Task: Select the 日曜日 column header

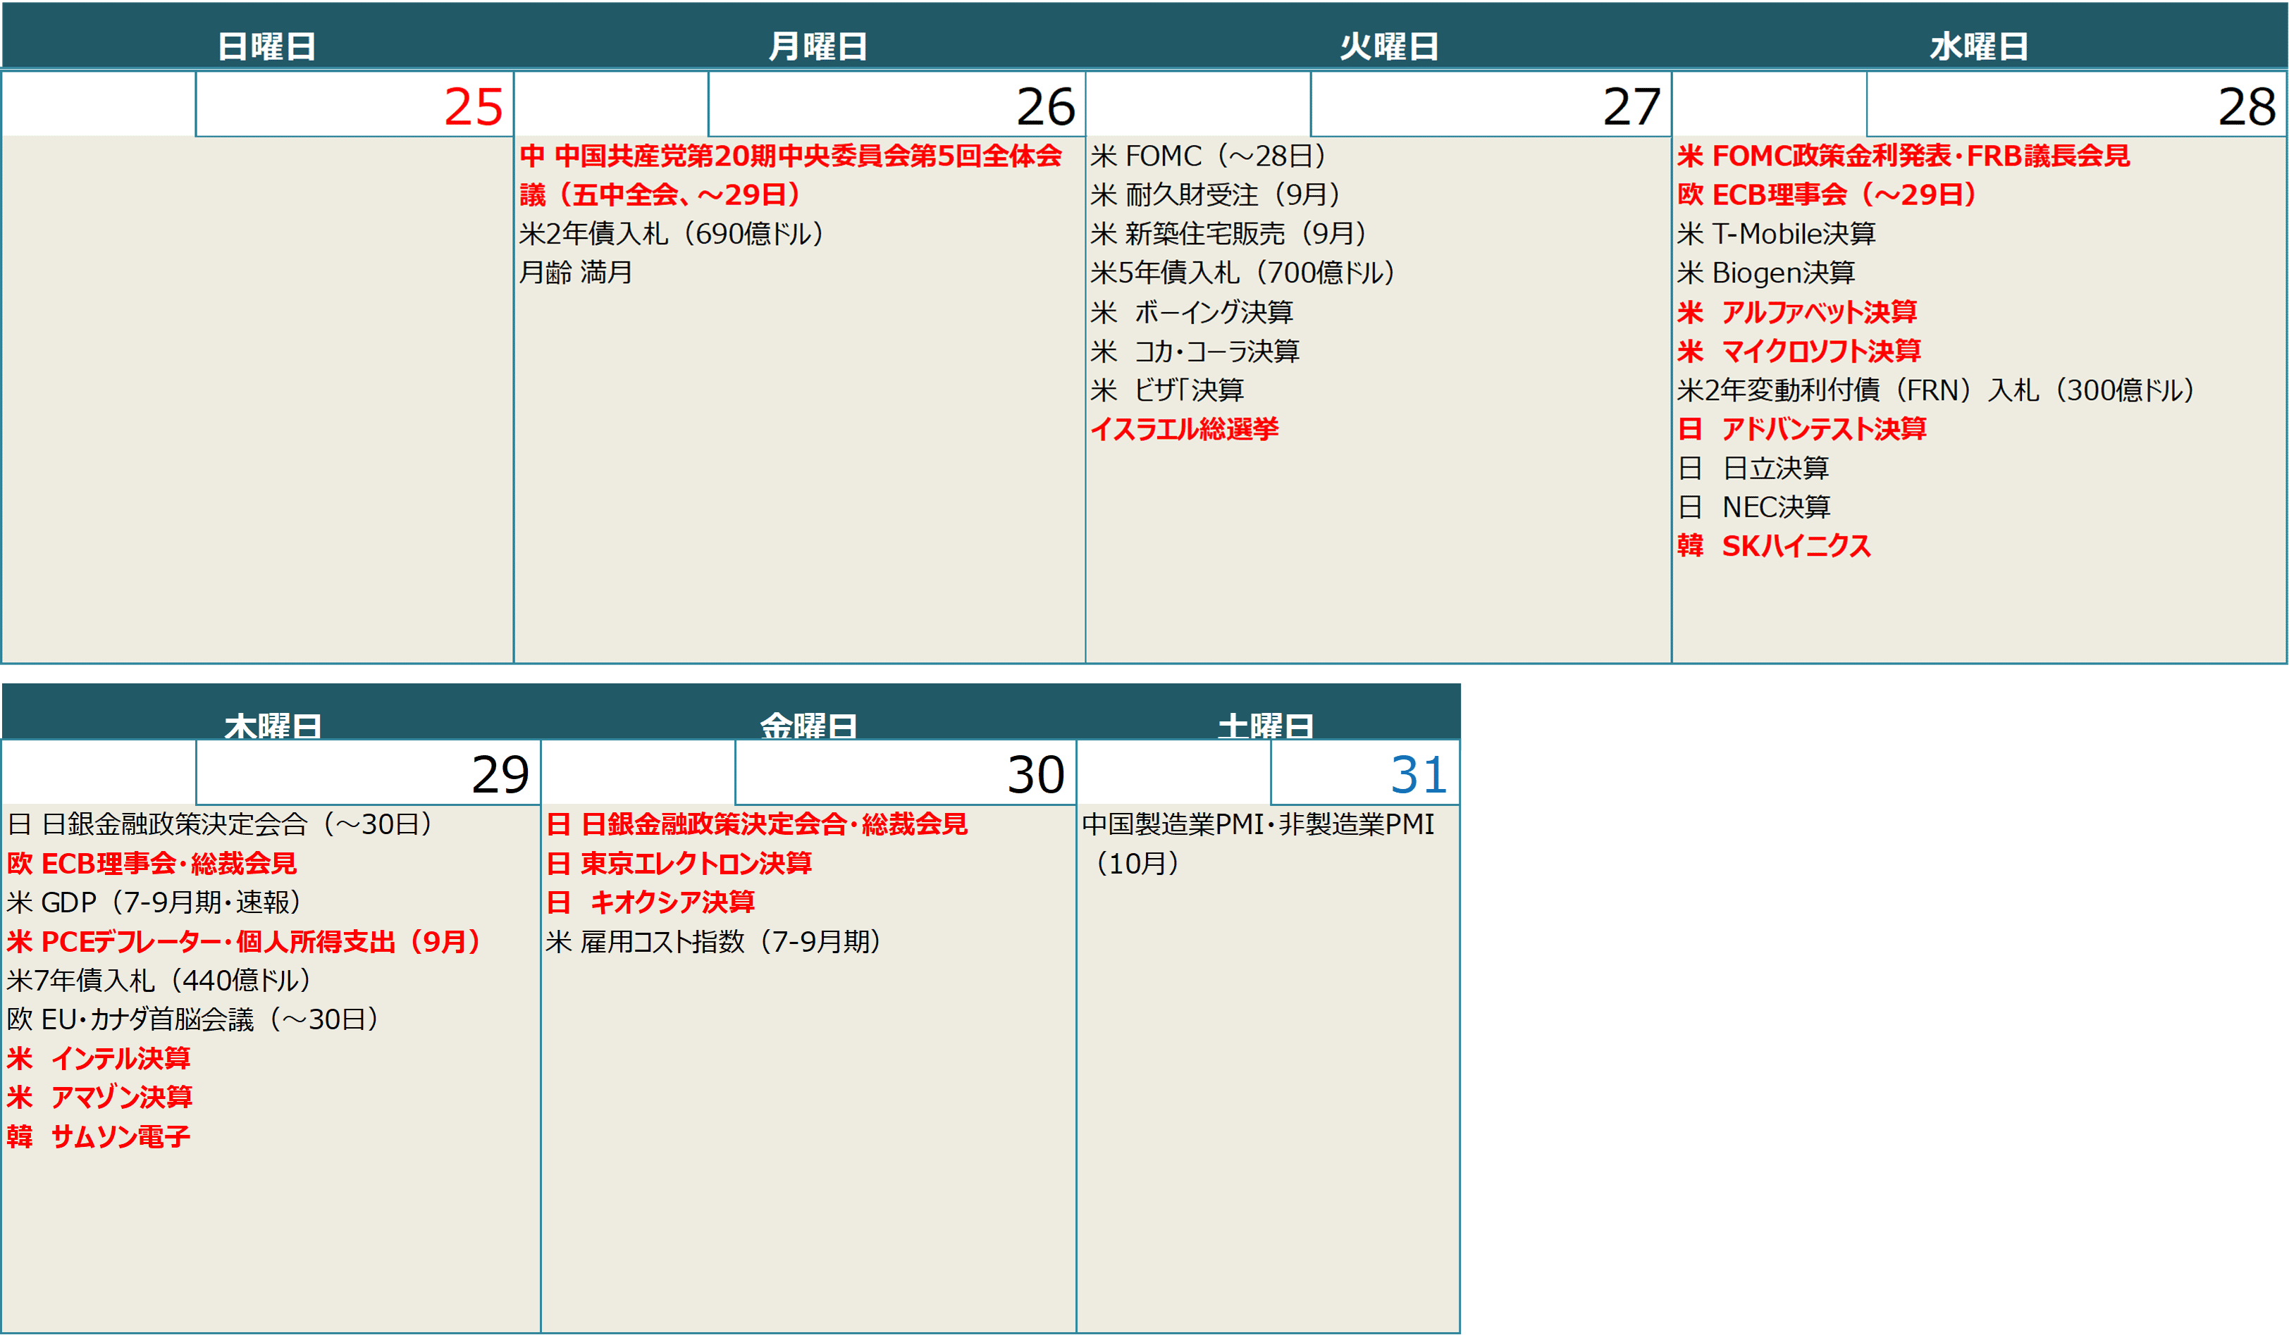Action: click(x=267, y=46)
